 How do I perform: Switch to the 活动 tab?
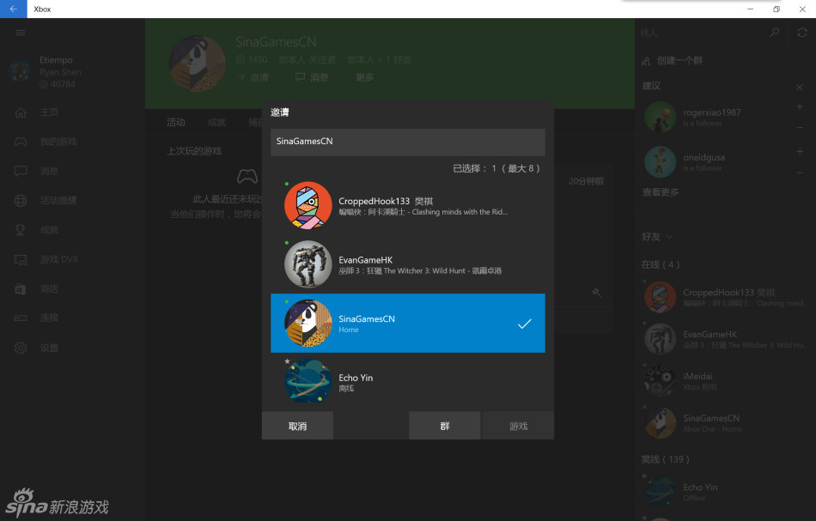click(x=176, y=122)
